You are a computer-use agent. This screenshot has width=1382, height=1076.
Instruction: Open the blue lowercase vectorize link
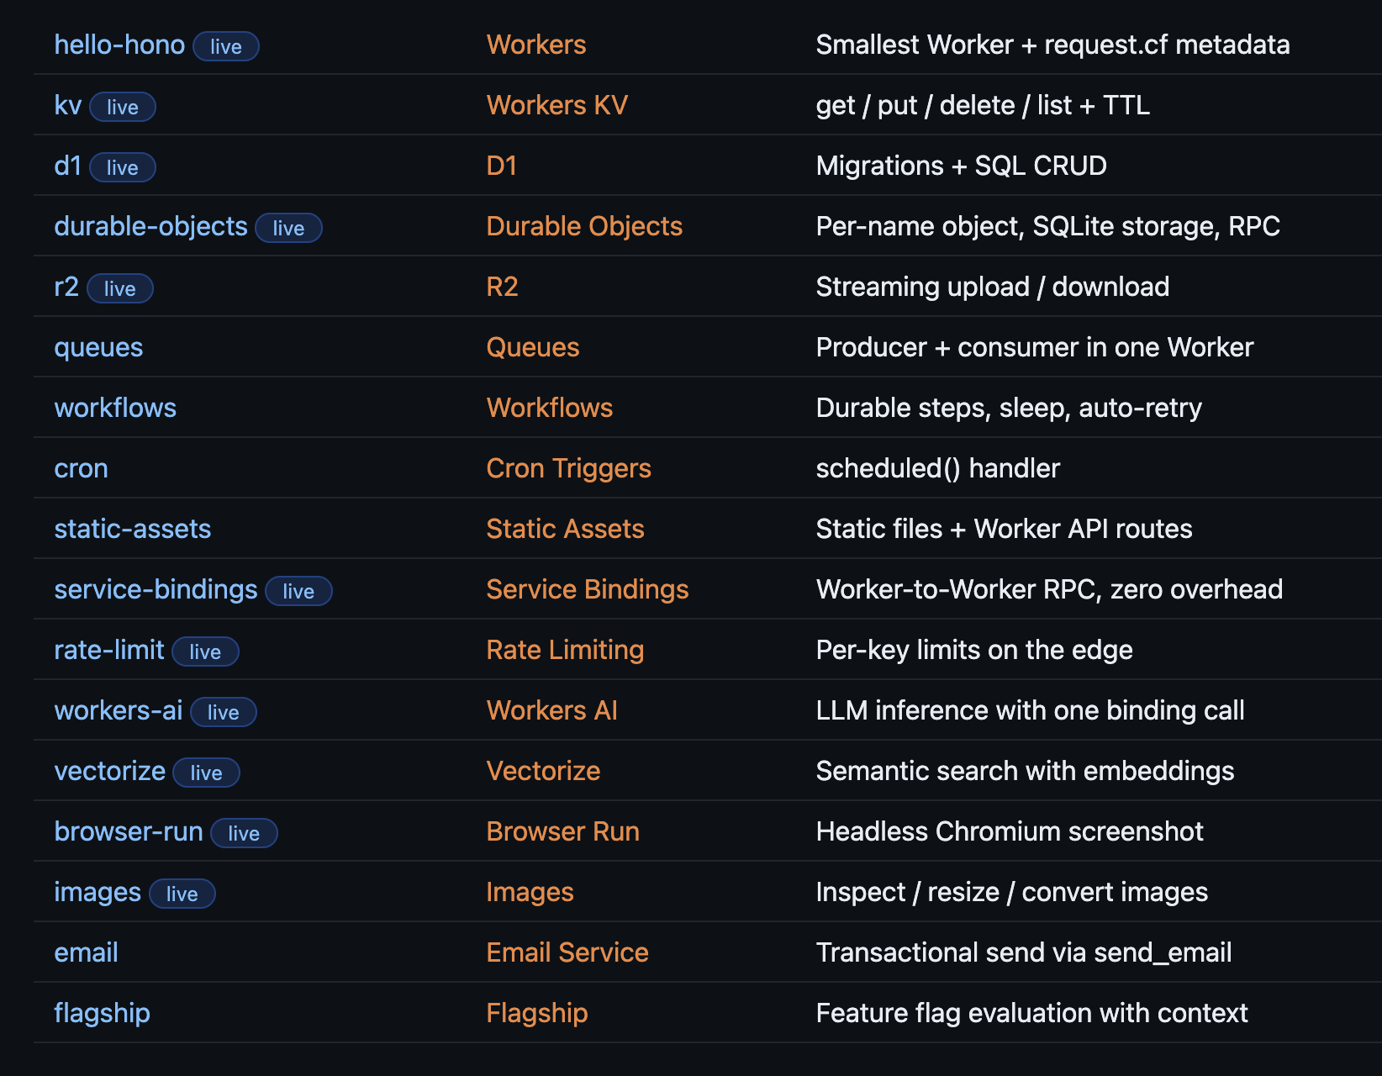click(110, 771)
